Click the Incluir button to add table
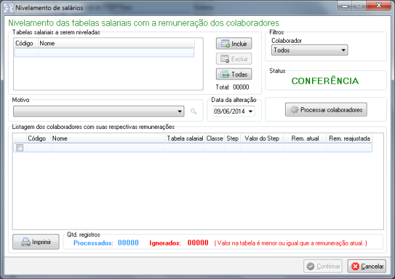Viewport: 395px width, 279px height. coord(234,44)
